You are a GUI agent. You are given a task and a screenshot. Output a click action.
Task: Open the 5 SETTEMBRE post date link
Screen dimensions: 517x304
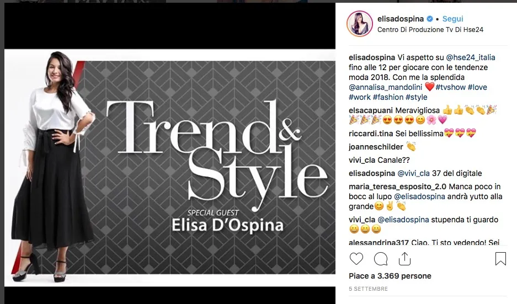coord(368,289)
